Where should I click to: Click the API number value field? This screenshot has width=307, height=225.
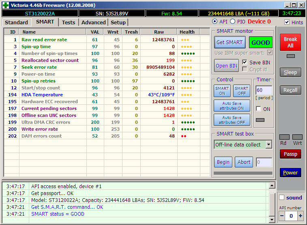click(x=291, y=216)
